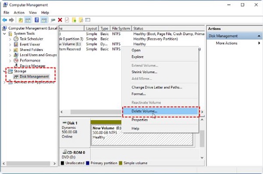Open the Action menu
263x174 pixels.
click(19, 13)
